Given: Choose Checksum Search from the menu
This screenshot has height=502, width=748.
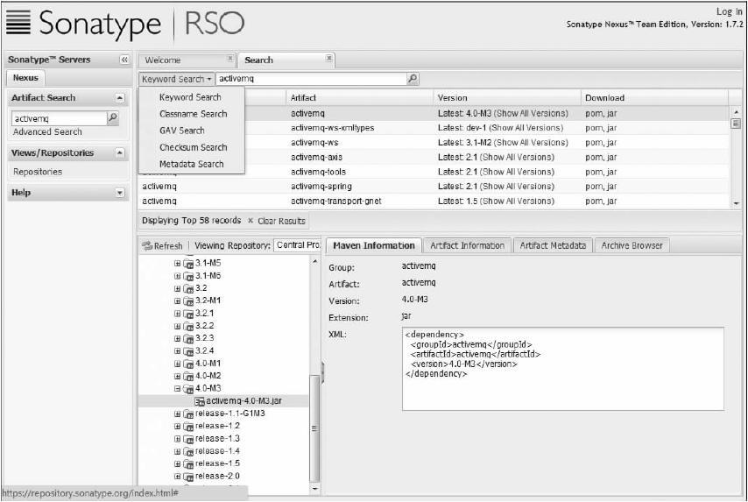Looking at the screenshot, I should coord(193,147).
